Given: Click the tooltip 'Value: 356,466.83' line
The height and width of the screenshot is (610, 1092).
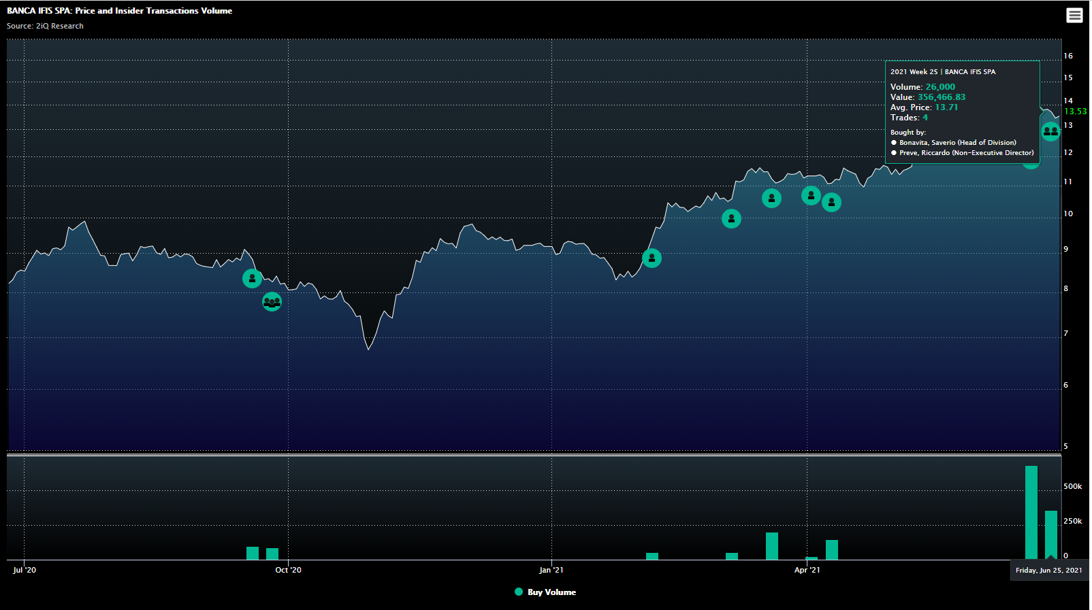Looking at the screenshot, I should pos(928,97).
